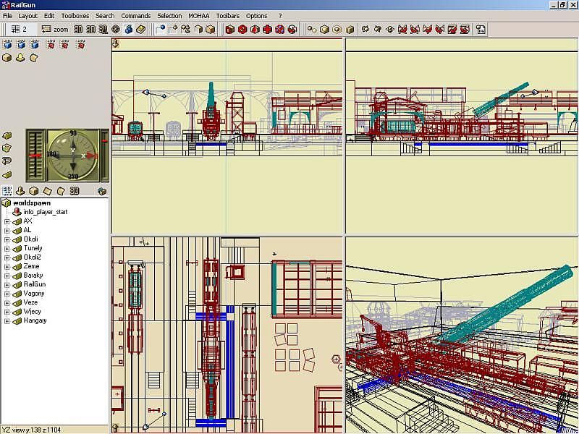Click the compass dial
The image size is (579, 434).
click(73, 156)
